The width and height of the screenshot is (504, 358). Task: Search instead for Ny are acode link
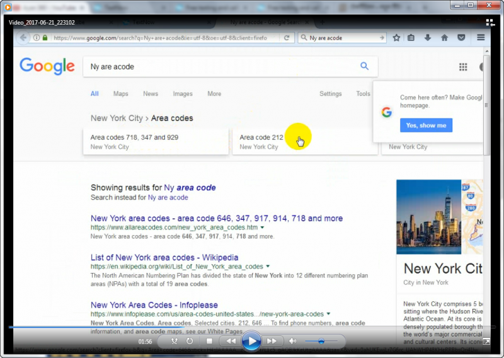point(168,197)
